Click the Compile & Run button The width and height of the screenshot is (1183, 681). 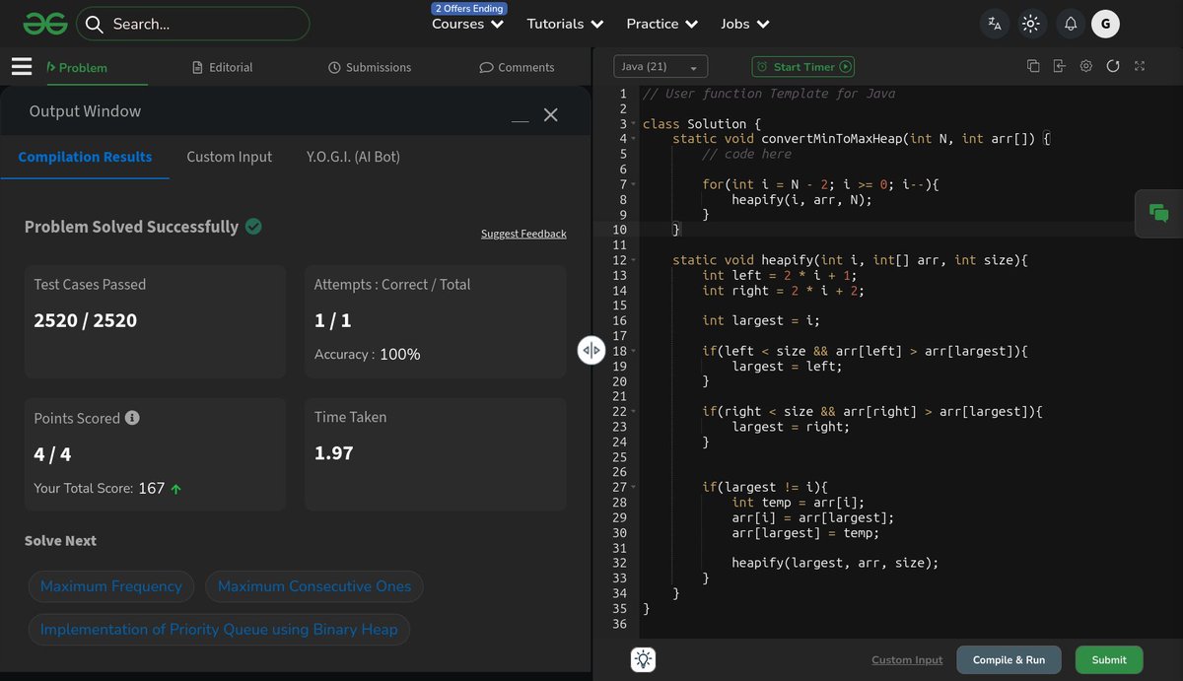(x=1009, y=660)
